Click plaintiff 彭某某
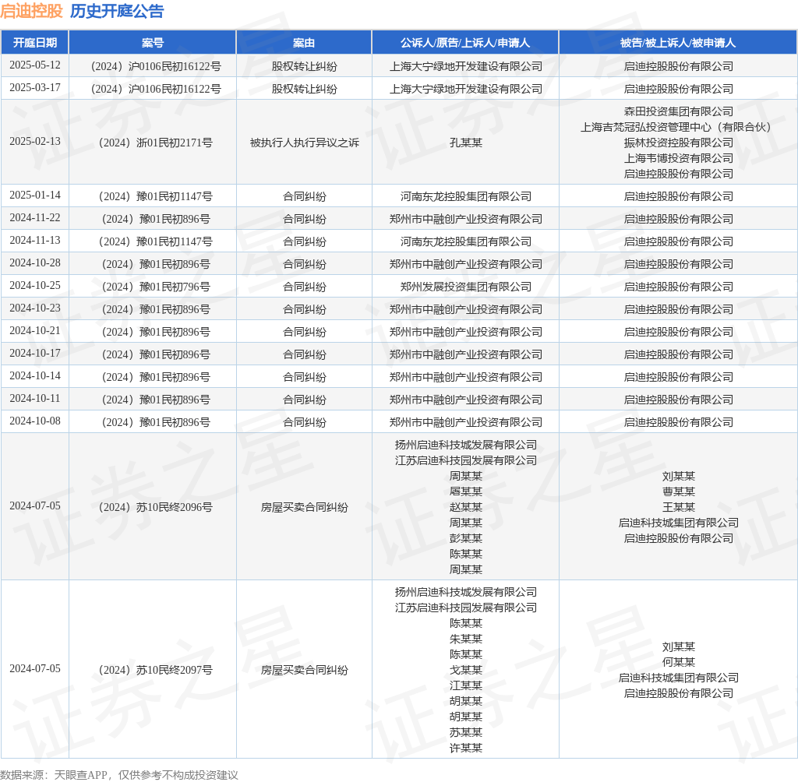The image size is (798, 782). pos(466,538)
